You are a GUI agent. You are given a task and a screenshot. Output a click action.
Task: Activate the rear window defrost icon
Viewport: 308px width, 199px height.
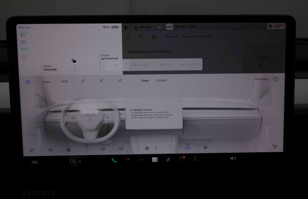click(x=121, y=149)
